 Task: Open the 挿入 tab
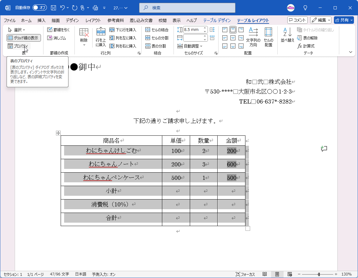41,20
